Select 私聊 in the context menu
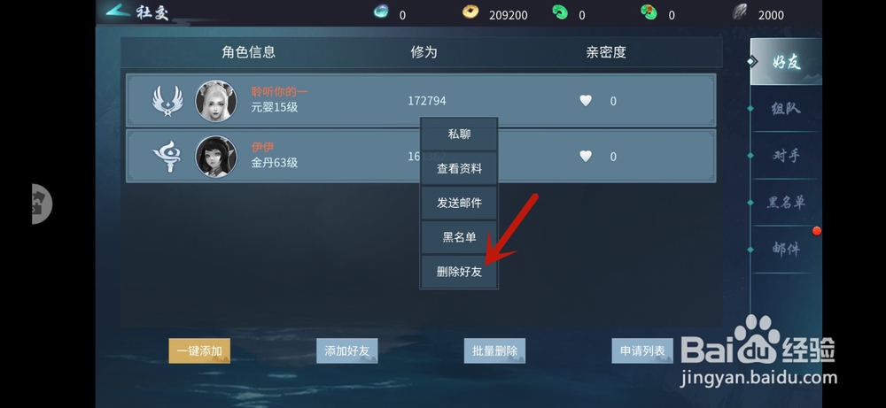886x408 pixels. point(459,135)
